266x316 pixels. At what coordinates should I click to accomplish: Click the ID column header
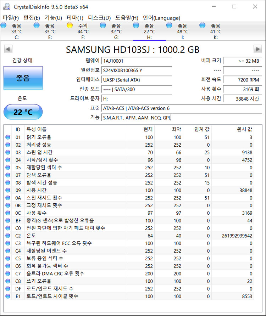[x=18, y=129]
